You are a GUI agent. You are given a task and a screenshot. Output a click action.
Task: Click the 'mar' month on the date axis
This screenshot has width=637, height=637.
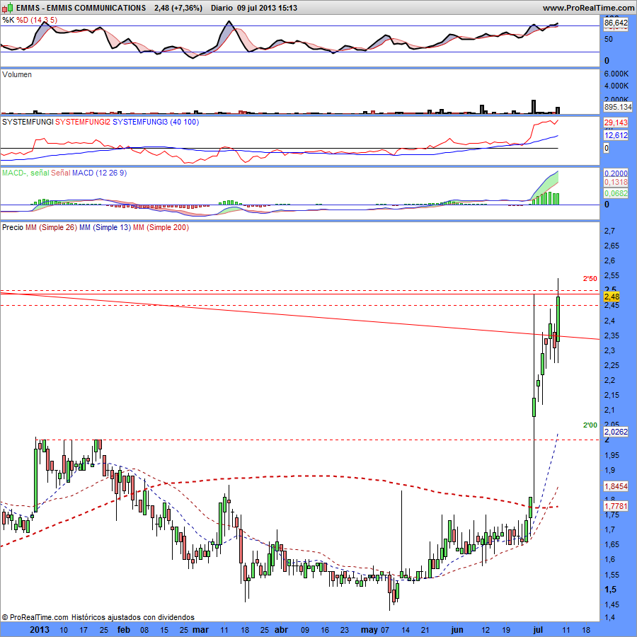coord(200,630)
